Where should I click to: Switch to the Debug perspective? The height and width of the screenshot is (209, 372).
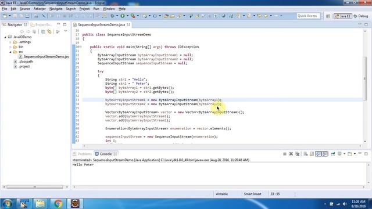click(x=361, y=16)
